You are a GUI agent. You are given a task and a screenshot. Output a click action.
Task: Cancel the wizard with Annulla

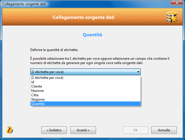click(164, 130)
